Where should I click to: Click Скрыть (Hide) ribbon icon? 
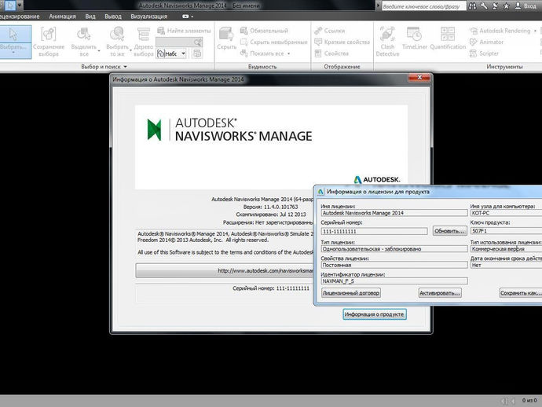click(x=226, y=38)
